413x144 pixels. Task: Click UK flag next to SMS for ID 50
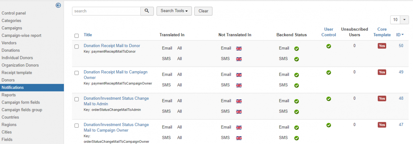(x=239, y=59)
